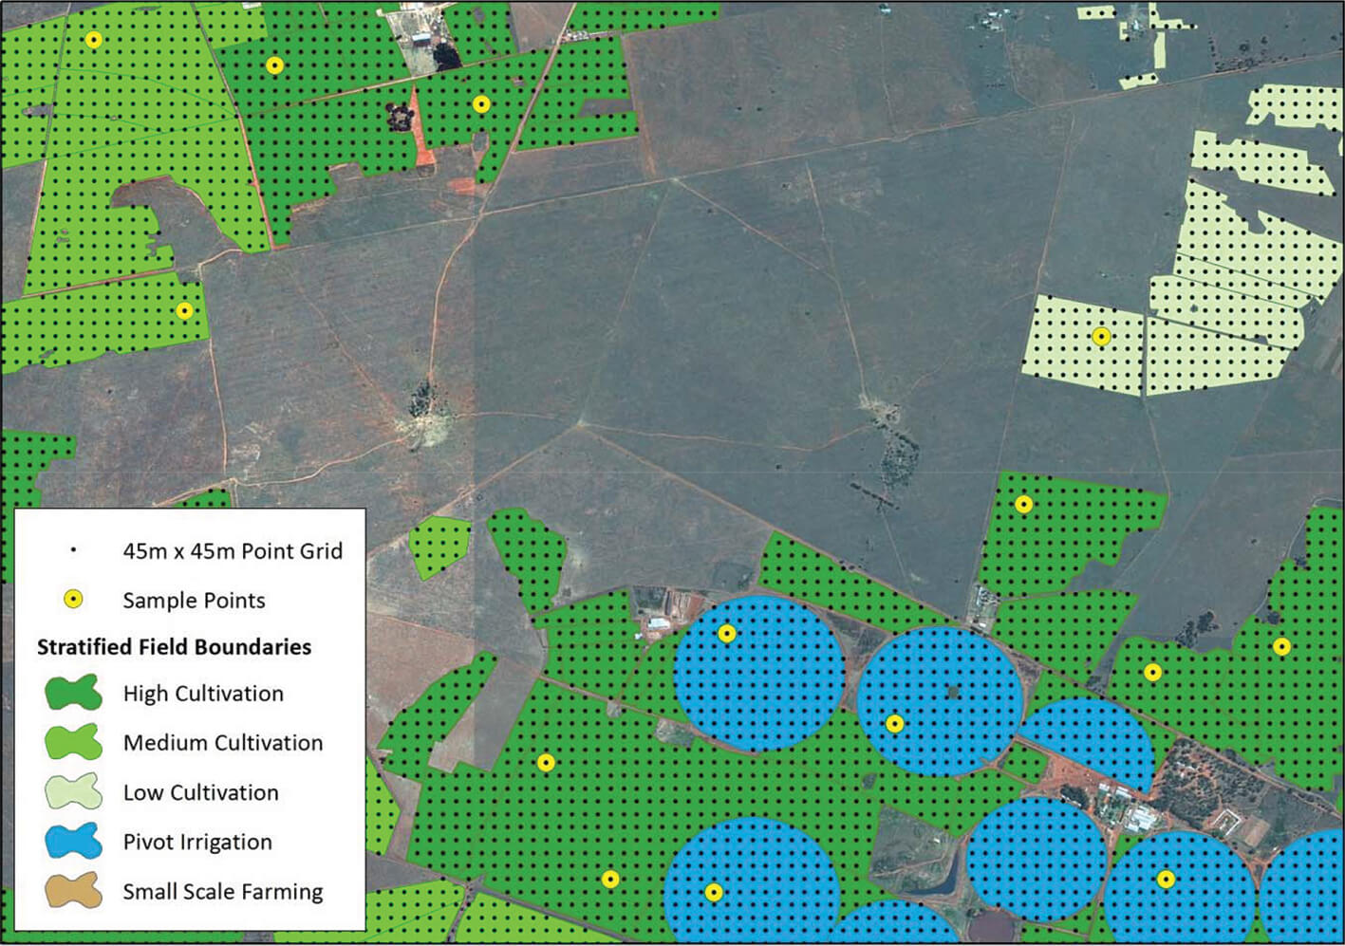Click the black point grid dot in legend

click(73, 550)
